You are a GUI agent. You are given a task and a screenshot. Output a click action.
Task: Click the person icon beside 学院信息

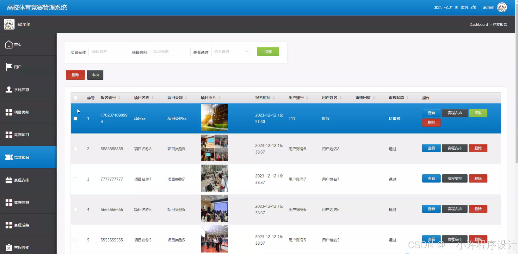[9, 90]
